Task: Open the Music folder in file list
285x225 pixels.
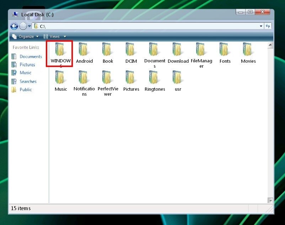Action: point(61,81)
